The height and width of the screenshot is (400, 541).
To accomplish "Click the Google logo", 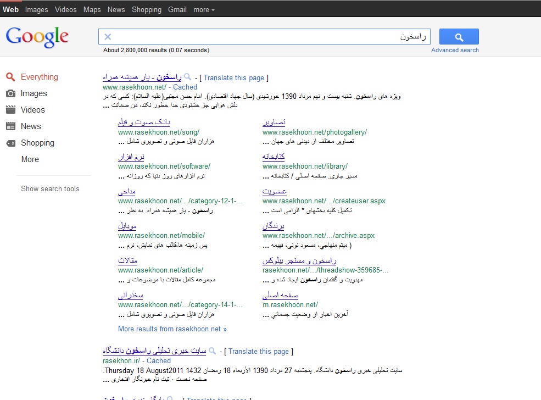I will [37, 37].
